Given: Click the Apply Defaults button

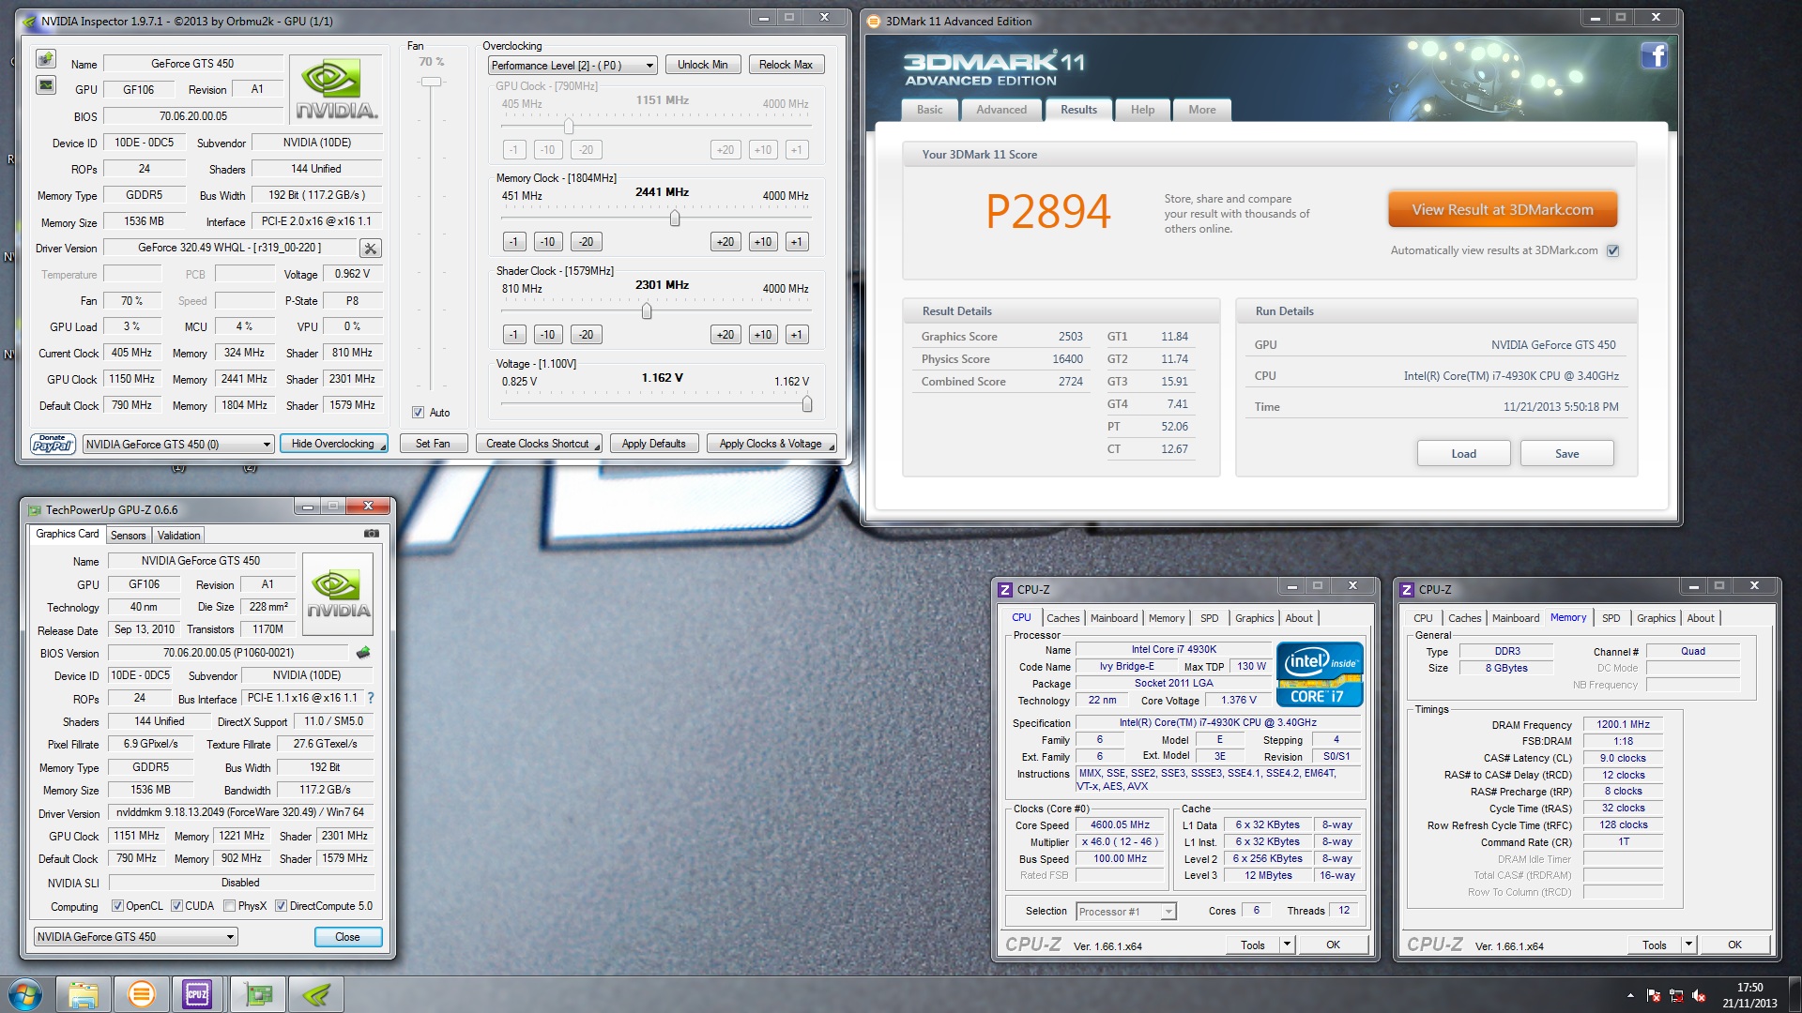Looking at the screenshot, I should (654, 444).
